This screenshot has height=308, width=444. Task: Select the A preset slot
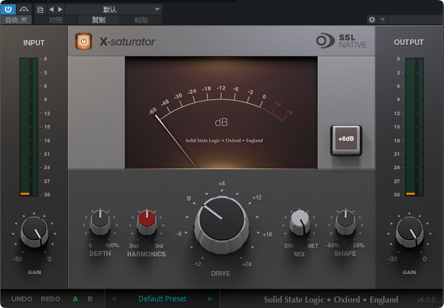(x=75, y=299)
